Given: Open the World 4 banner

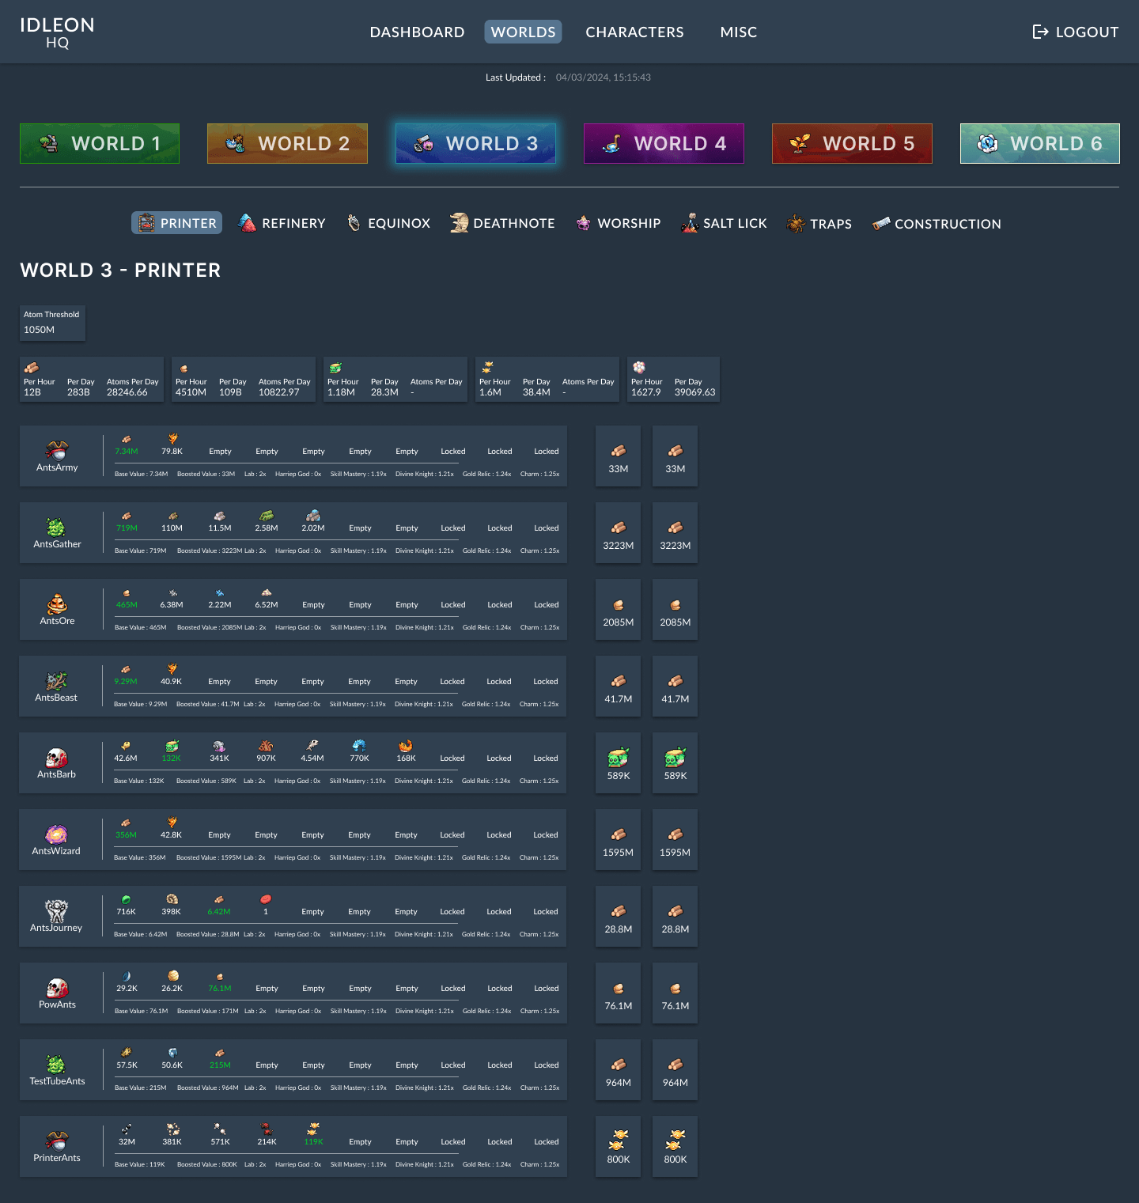Looking at the screenshot, I should tap(664, 143).
